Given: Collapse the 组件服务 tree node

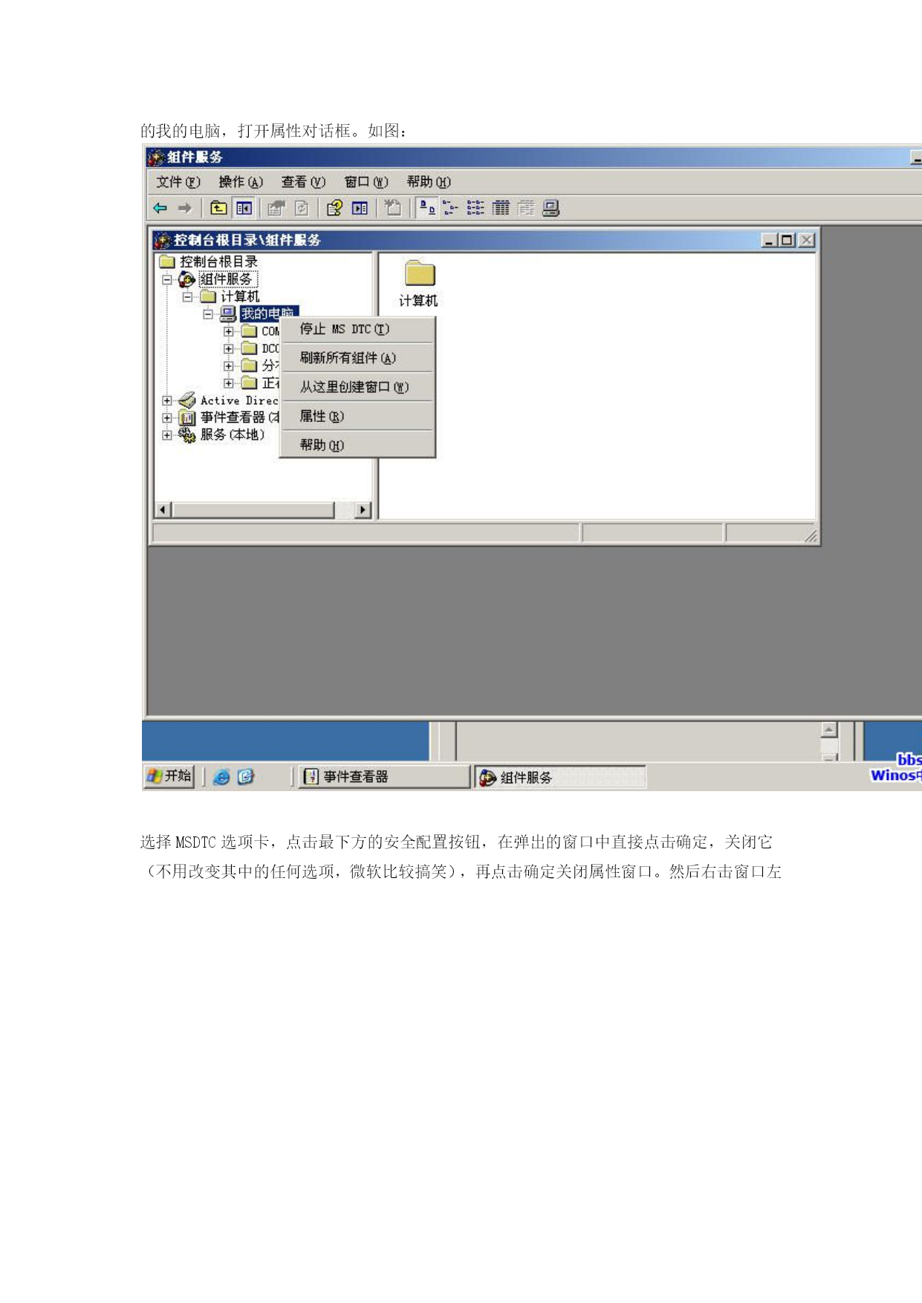Looking at the screenshot, I should click(x=167, y=280).
